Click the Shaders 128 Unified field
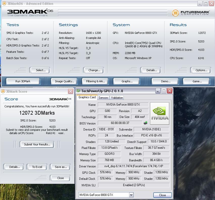This screenshot has width=215, height=200. [x=112, y=141]
